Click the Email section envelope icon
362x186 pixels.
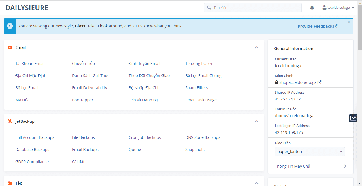(x=10, y=47)
